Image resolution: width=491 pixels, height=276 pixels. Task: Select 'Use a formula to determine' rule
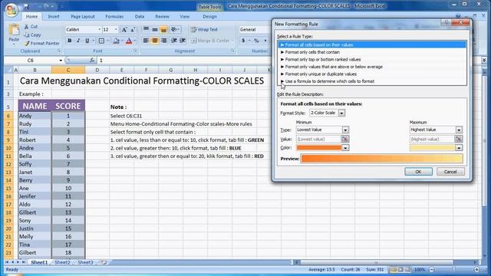tap(372, 81)
